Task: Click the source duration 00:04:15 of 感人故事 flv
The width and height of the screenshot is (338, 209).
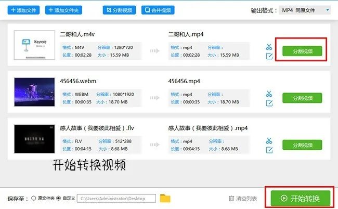Action: click(83, 149)
